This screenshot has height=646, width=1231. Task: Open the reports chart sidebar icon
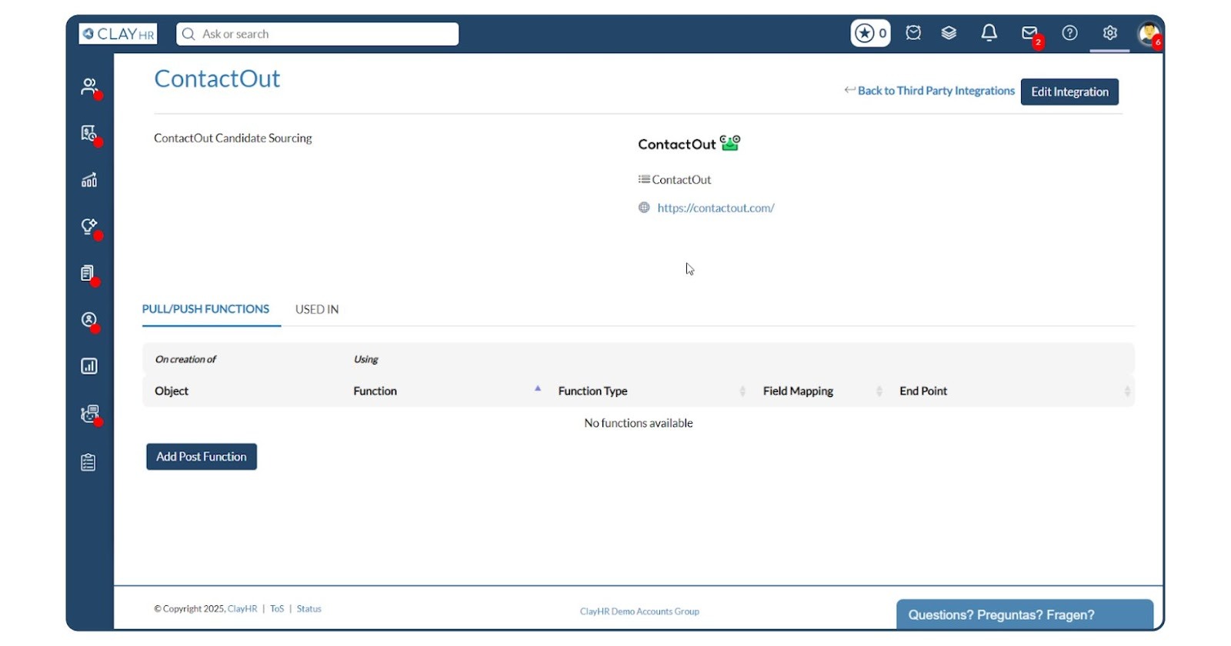pos(89,366)
